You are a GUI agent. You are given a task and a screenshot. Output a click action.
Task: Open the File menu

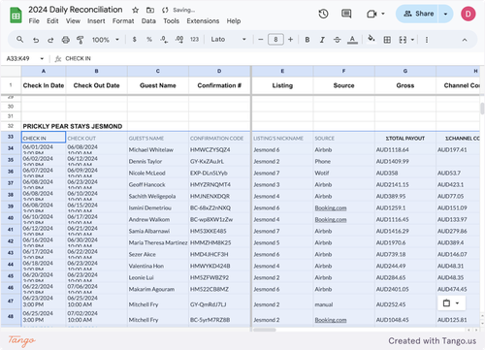(34, 21)
